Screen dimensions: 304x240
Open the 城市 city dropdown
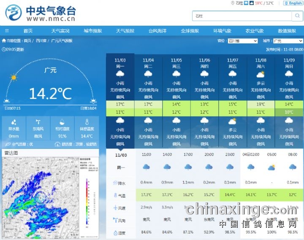pos(288,41)
